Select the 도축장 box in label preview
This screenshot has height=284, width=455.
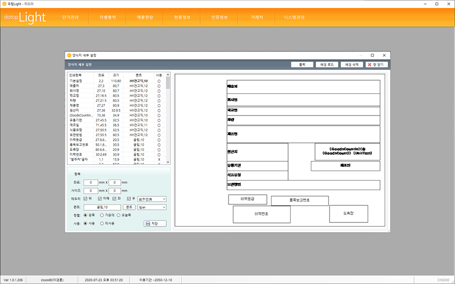pos(348,214)
